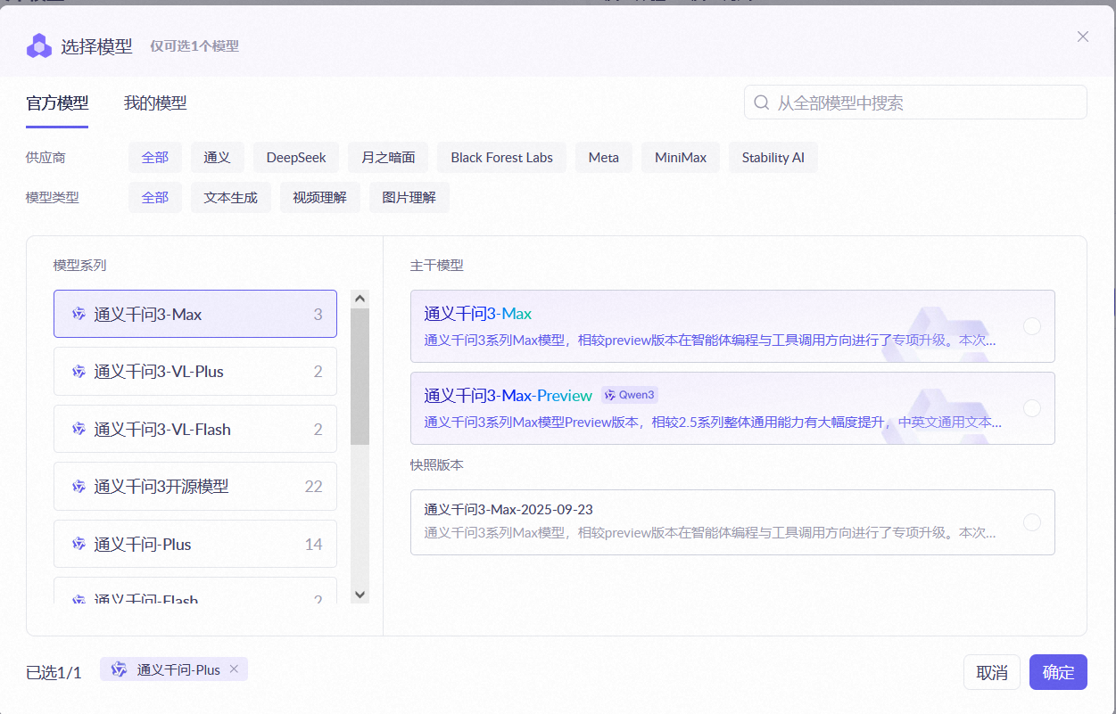Set model type filter to 视频理解
Image resolution: width=1116 pixels, height=714 pixels.
tap(320, 198)
